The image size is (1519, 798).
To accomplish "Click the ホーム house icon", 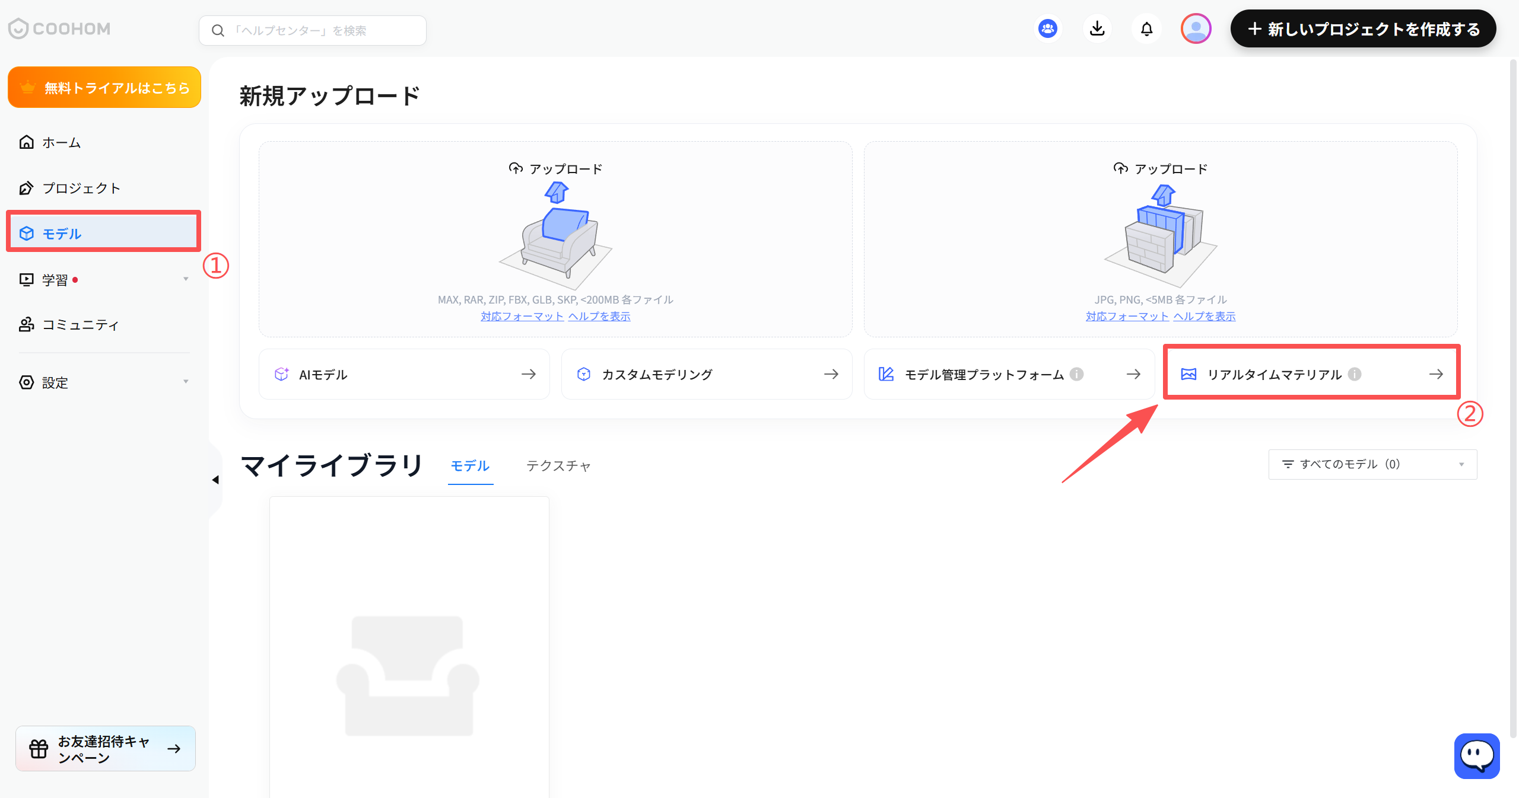I will [x=26, y=142].
